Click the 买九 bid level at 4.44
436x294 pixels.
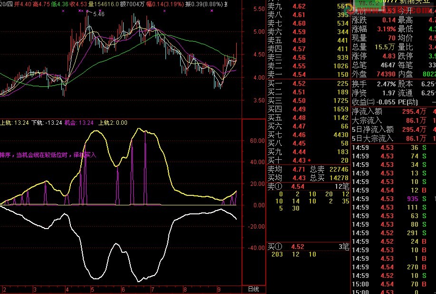coord(308,152)
